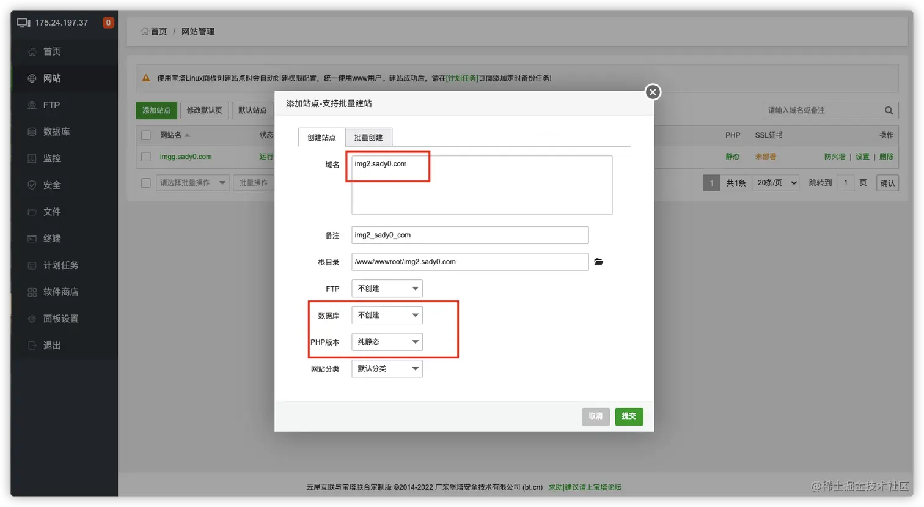Click the page 1 pagination button
Screen dimensions: 924x507
click(711, 183)
